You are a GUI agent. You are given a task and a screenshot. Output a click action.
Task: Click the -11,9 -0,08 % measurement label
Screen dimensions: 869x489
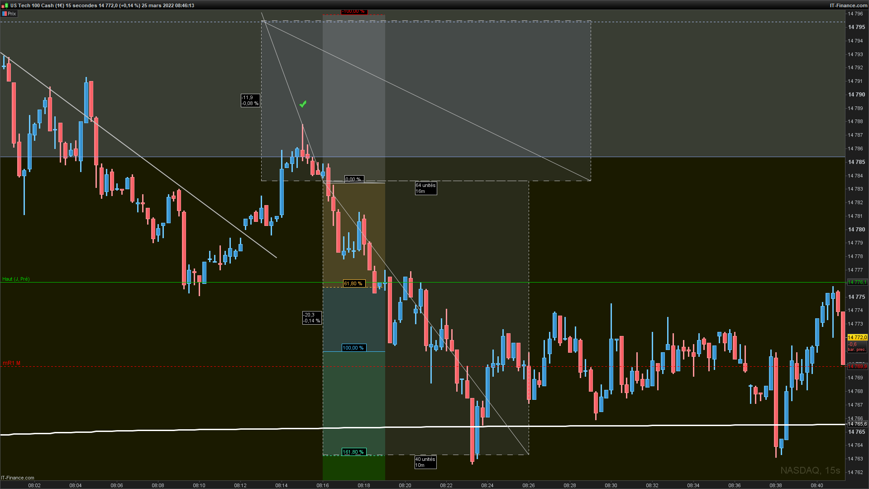click(250, 100)
